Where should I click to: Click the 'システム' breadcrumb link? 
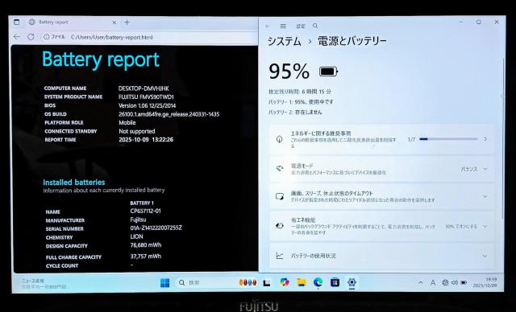click(x=285, y=41)
